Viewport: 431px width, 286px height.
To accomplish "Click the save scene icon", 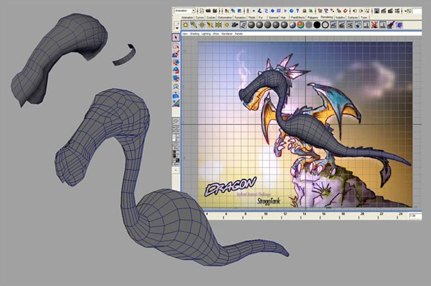I will coord(215,10).
